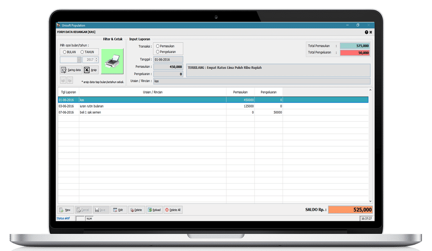This screenshot has height=251, width=432.
Task: Click the Saring data filter button
Action: click(71, 70)
